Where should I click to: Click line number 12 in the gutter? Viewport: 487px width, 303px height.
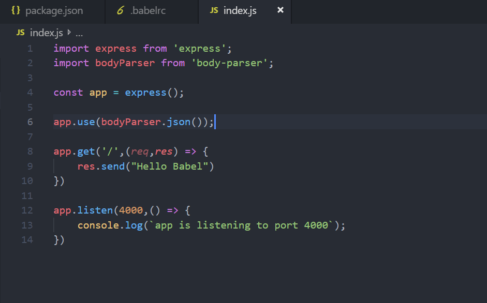click(27, 210)
